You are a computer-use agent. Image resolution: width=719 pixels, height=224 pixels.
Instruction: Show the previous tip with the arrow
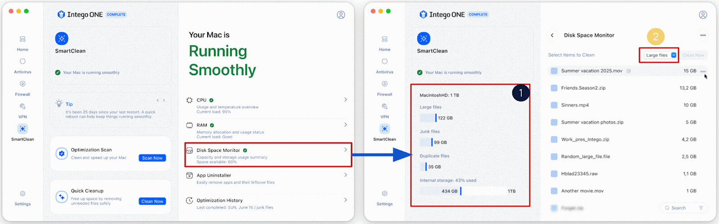tap(158, 100)
